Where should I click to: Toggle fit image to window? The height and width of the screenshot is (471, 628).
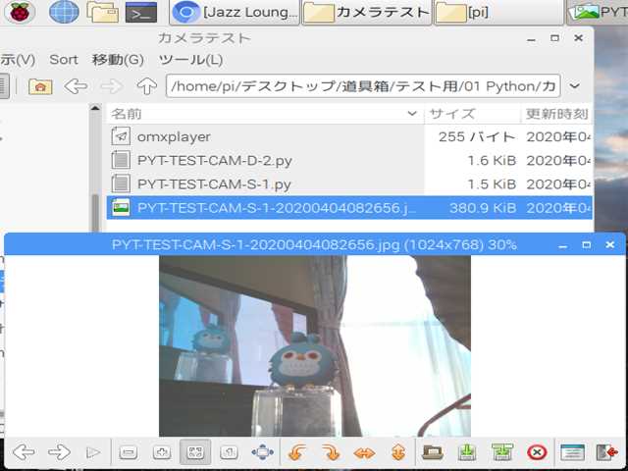click(x=196, y=452)
